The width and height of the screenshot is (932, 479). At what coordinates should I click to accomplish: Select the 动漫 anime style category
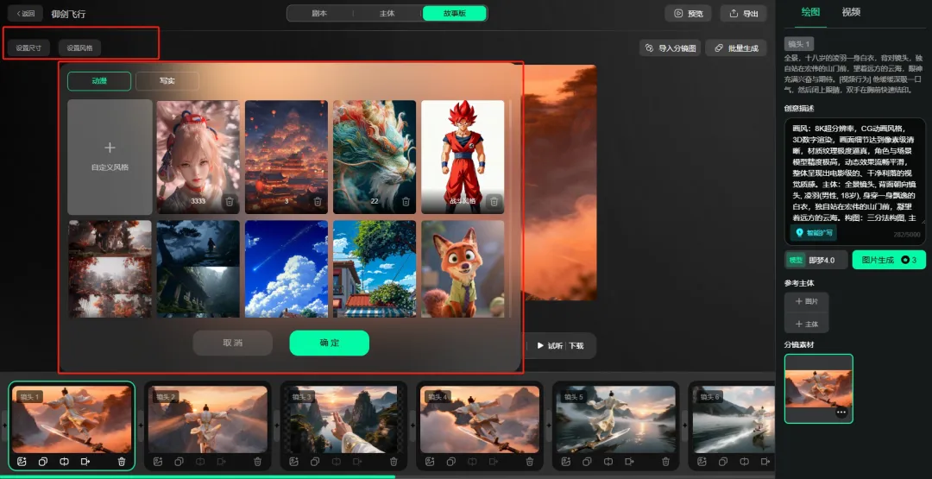99,81
